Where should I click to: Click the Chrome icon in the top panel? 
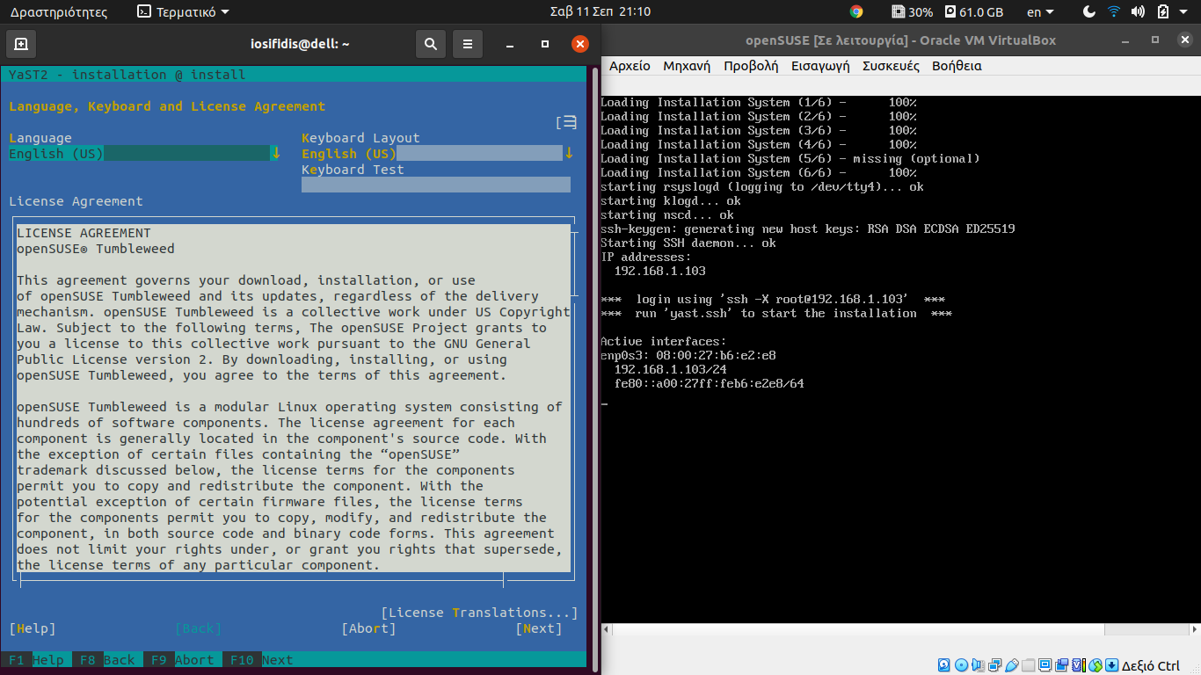tap(856, 11)
